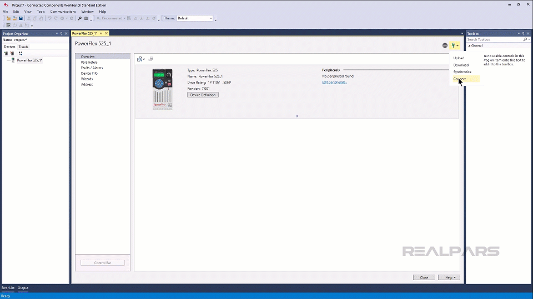This screenshot has height=299, width=533.
Task: Switch to the Trends tab
Action: click(23, 47)
